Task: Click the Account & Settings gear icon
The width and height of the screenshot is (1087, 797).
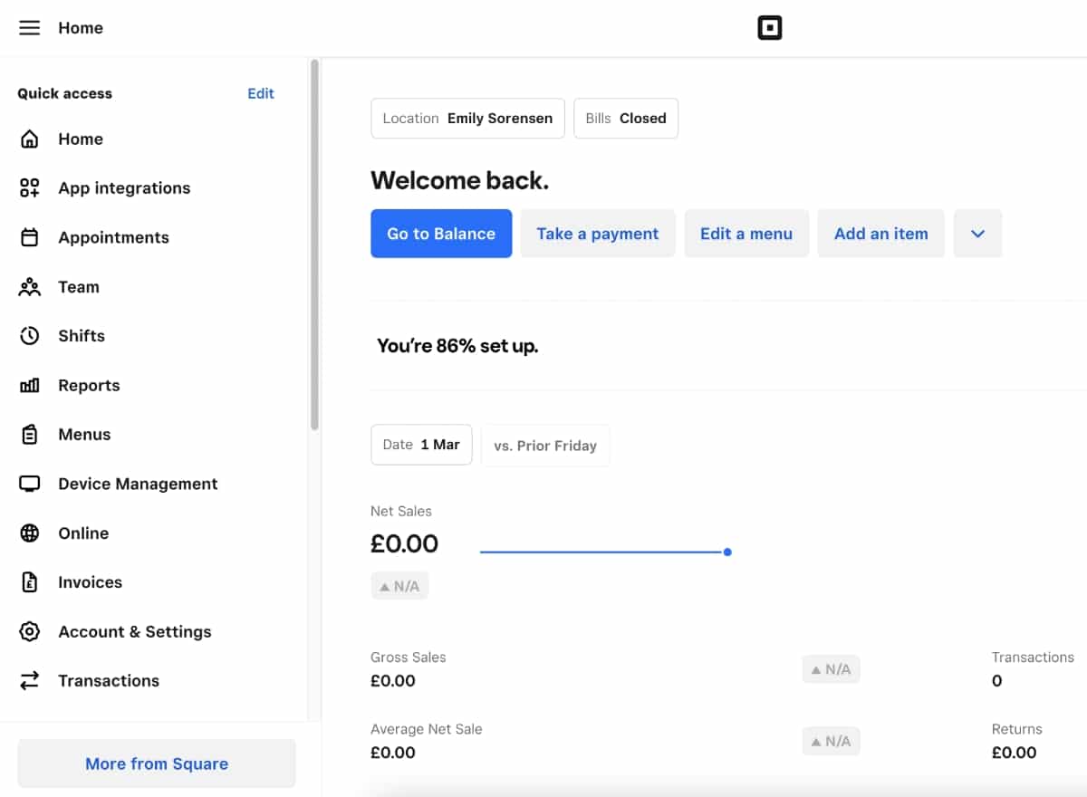Action: pyautogui.click(x=30, y=631)
